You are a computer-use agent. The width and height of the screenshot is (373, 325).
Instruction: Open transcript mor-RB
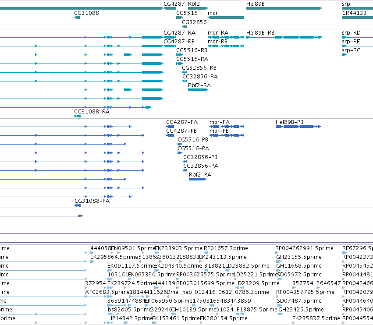[x=217, y=41]
